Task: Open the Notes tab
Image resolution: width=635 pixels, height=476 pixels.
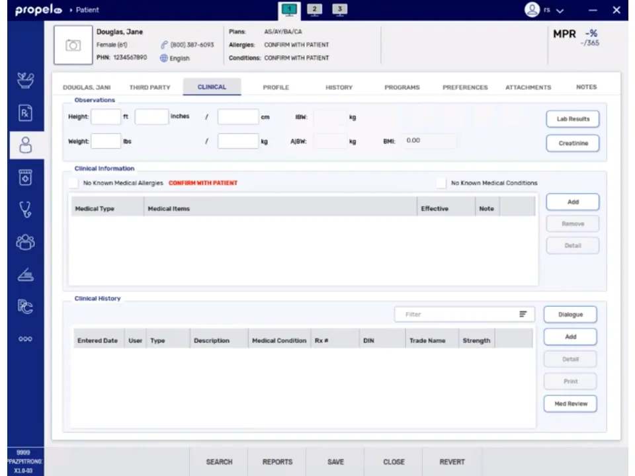Action: tap(587, 87)
